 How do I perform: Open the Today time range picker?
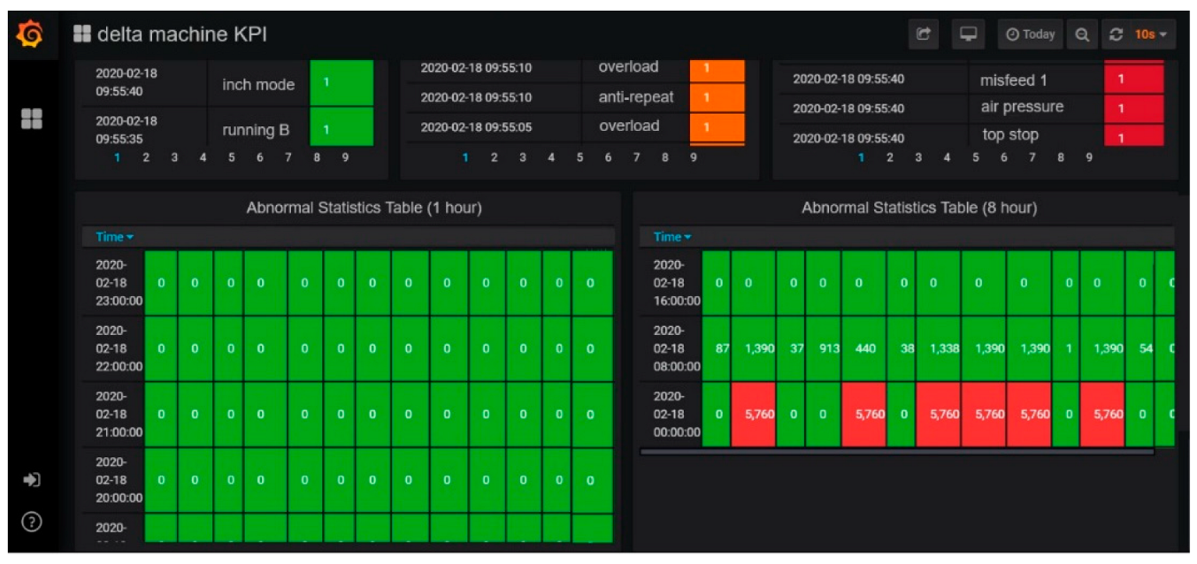click(1030, 34)
